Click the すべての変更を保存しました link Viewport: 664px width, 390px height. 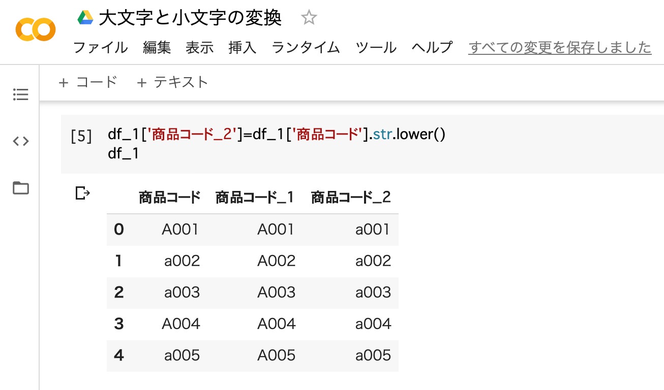(560, 48)
